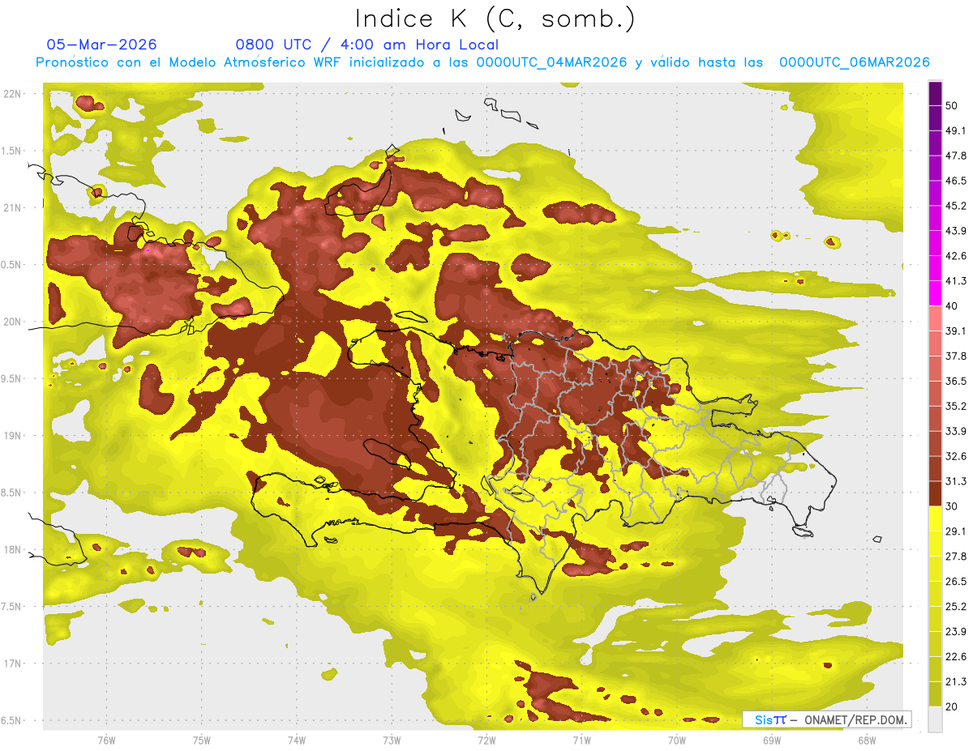
Task: Click the title "Indice K (C, somb.)"
Action: 495,19
